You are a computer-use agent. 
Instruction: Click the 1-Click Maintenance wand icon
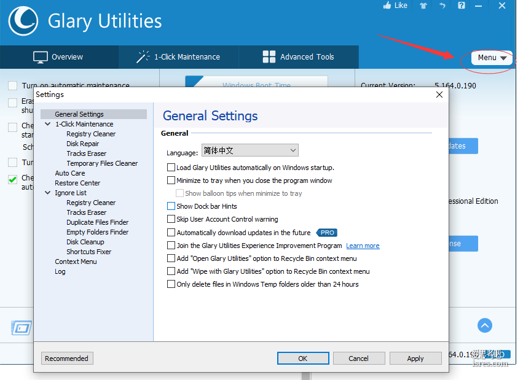point(143,56)
